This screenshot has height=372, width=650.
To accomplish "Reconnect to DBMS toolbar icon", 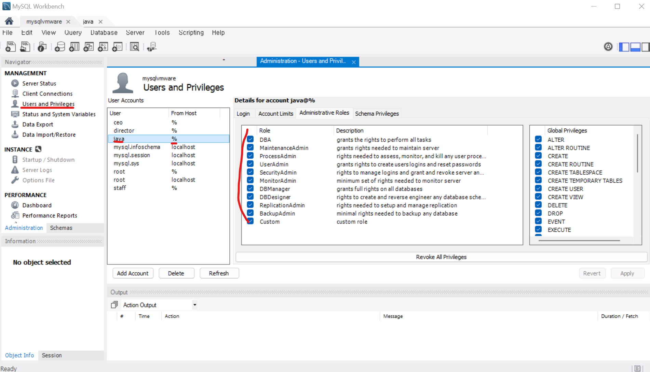I will [152, 47].
